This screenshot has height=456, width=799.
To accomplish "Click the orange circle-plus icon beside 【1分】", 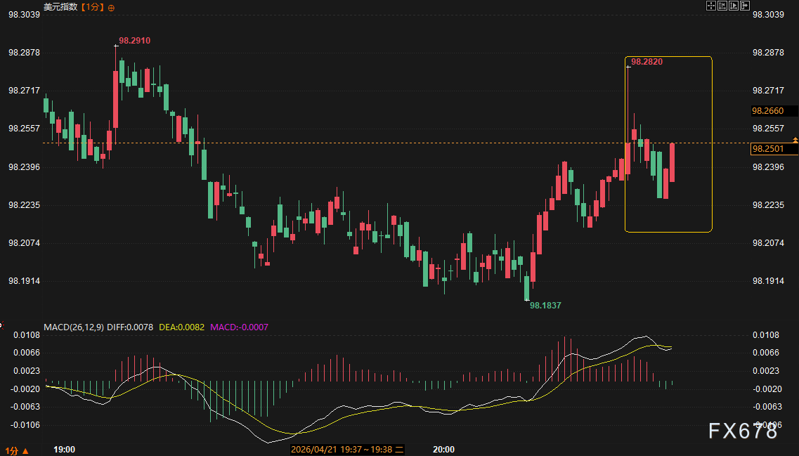I will 111,8.
